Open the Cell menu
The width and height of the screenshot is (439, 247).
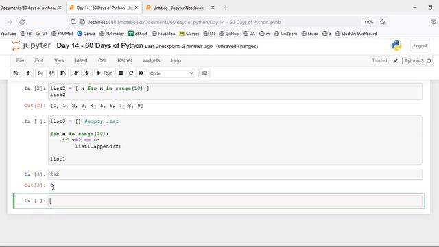102,60
